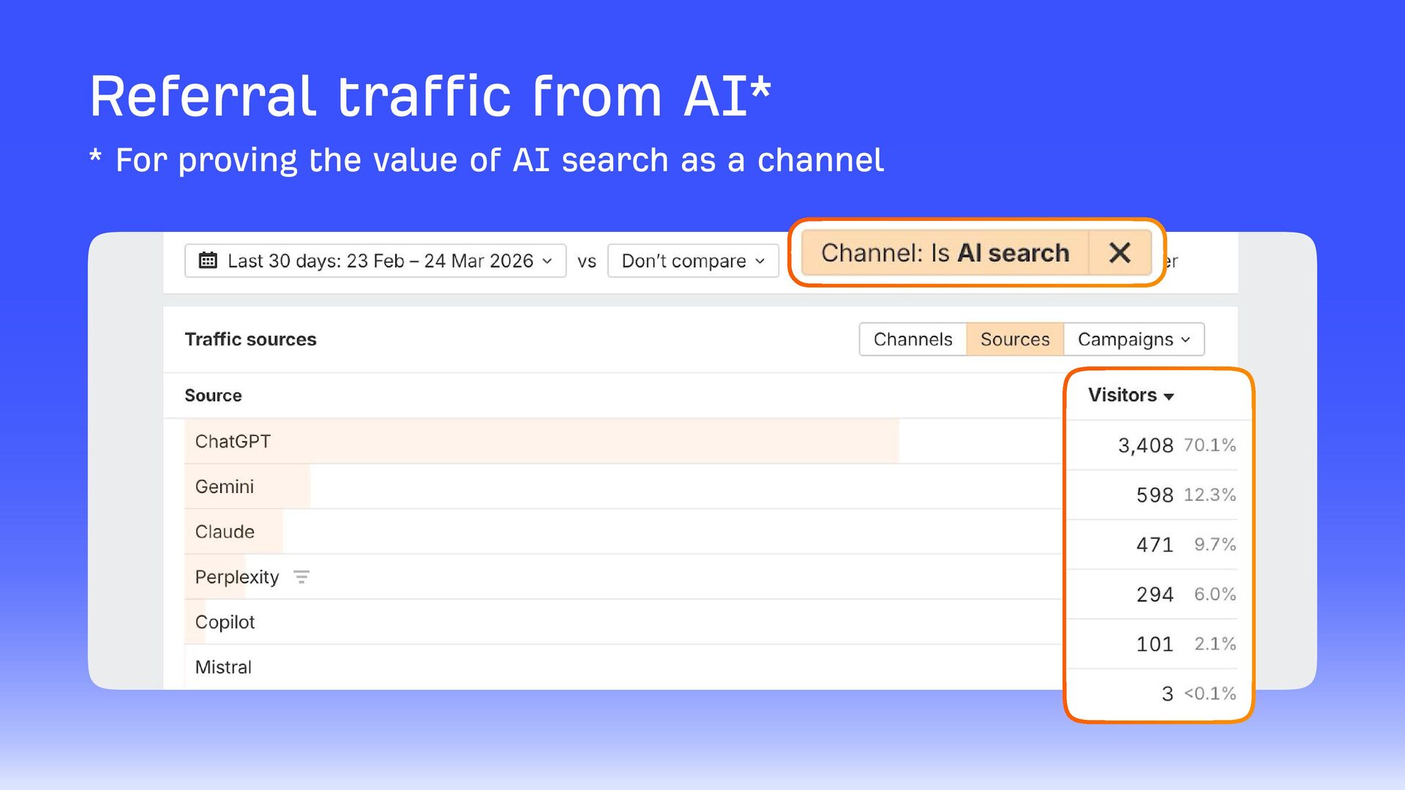The image size is (1405, 790).
Task: Click the ChatGPT 3,408 visitors value
Action: click(x=1145, y=445)
